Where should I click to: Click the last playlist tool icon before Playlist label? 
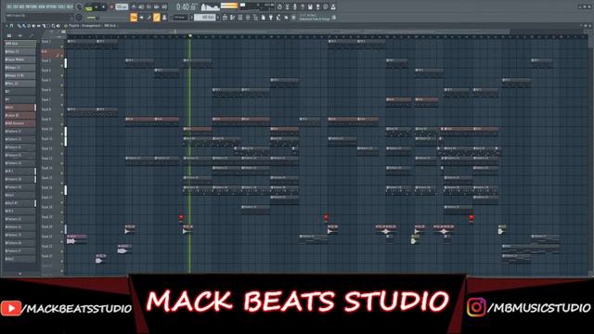(58, 25)
